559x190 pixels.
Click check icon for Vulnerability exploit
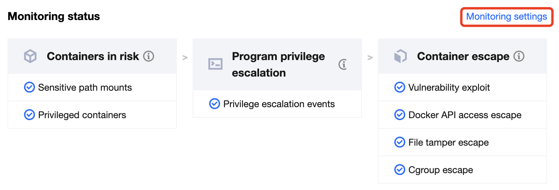[400, 87]
